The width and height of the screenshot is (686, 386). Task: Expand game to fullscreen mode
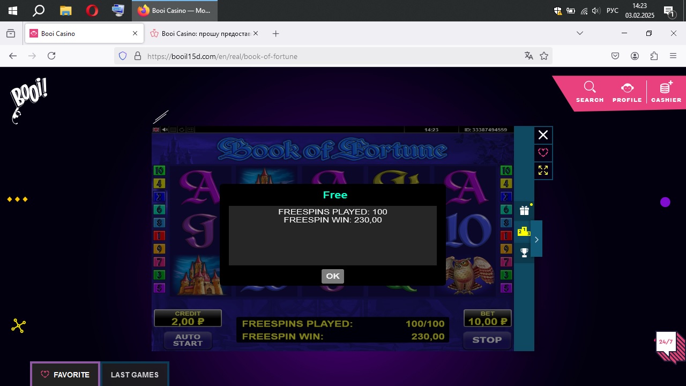tap(543, 170)
